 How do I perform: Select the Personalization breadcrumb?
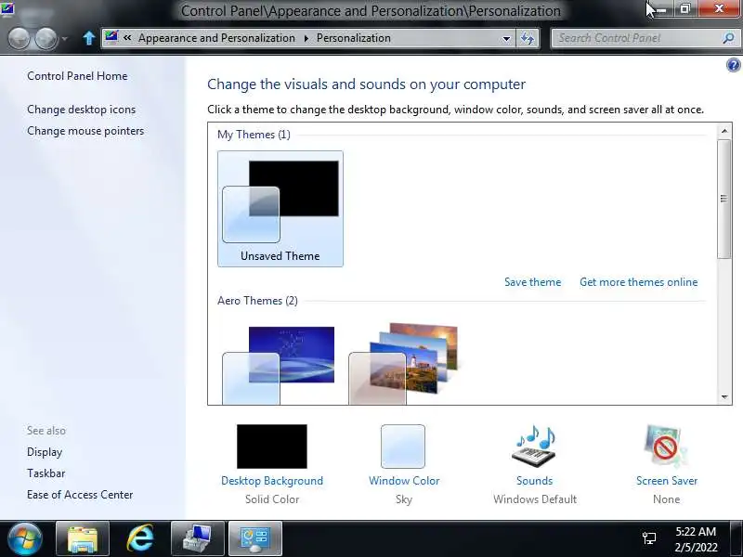[354, 38]
